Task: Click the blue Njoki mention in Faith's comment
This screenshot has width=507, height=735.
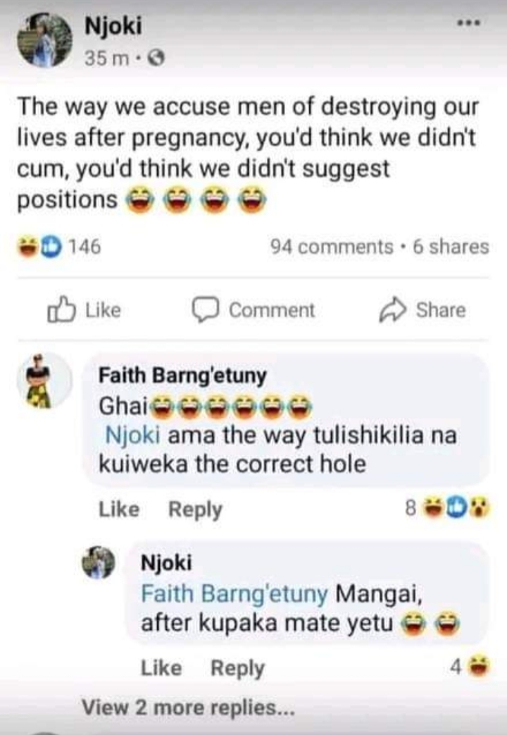Action: tap(132, 435)
